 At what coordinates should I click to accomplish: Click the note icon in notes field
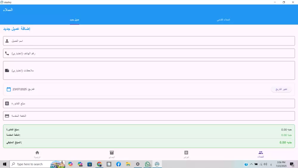point(7,70)
